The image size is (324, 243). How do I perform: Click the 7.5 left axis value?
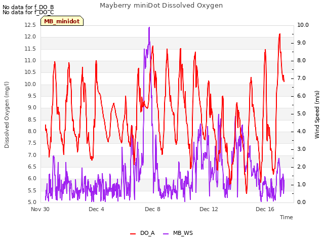click(32, 143)
